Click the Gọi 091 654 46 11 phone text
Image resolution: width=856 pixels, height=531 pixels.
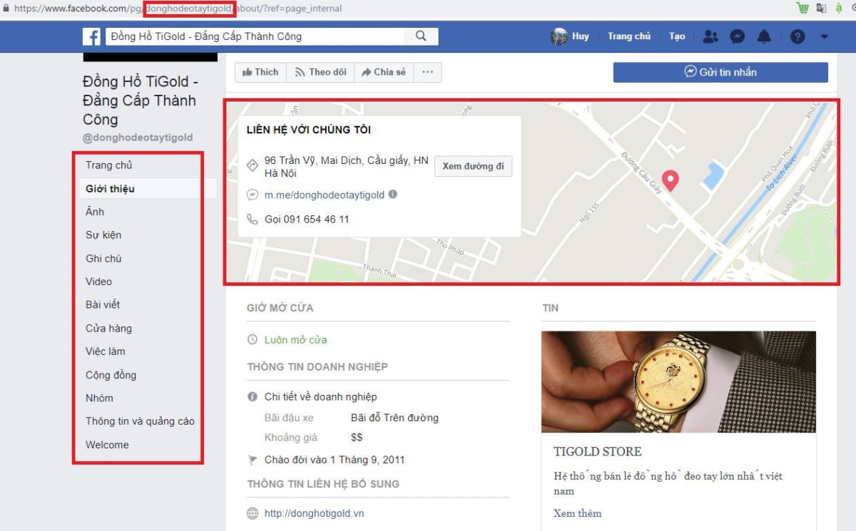(x=307, y=219)
